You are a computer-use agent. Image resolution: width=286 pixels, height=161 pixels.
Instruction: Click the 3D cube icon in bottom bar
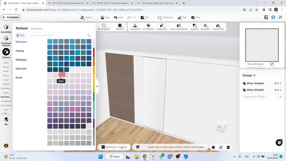point(214,147)
